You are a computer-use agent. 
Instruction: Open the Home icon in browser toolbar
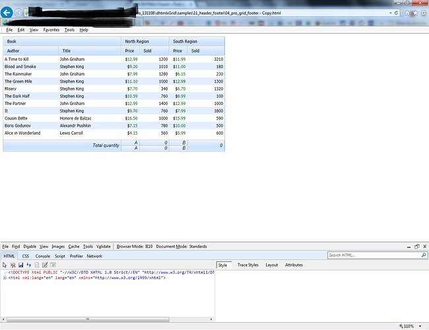[407, 13]
